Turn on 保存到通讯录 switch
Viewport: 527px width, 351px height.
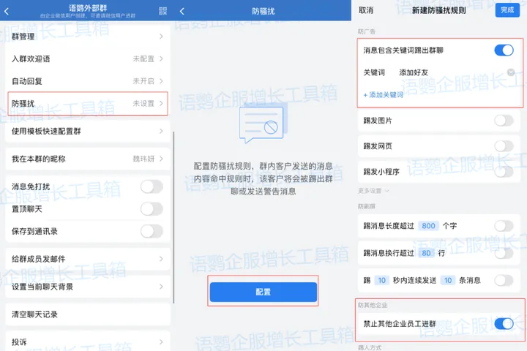pos(152,231)
